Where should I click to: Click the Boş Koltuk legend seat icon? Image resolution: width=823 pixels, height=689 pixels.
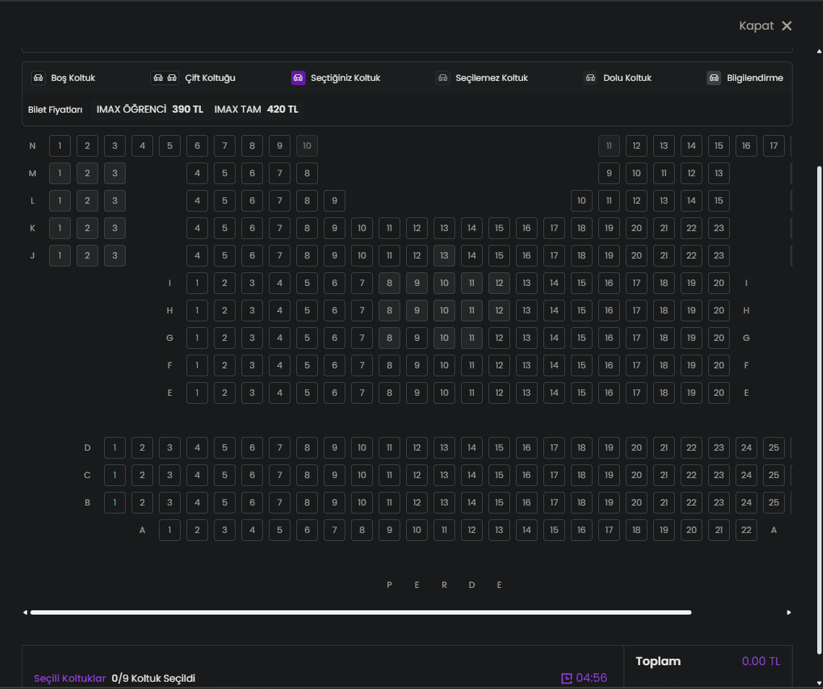click(x=38, y=78)
